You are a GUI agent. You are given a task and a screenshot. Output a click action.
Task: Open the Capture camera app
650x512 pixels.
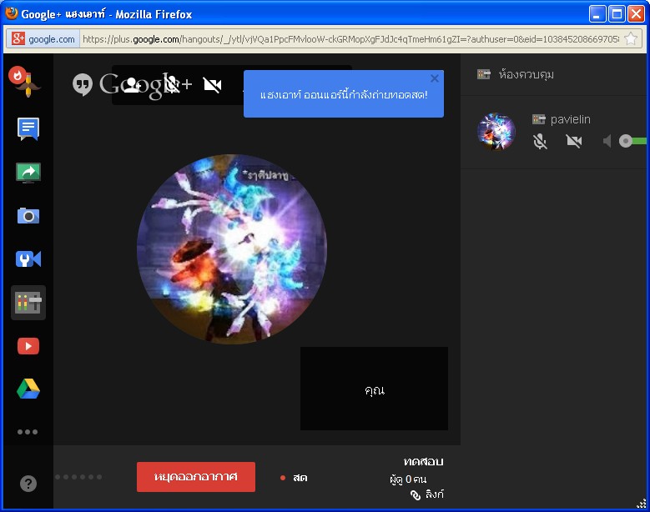point(28,216)
